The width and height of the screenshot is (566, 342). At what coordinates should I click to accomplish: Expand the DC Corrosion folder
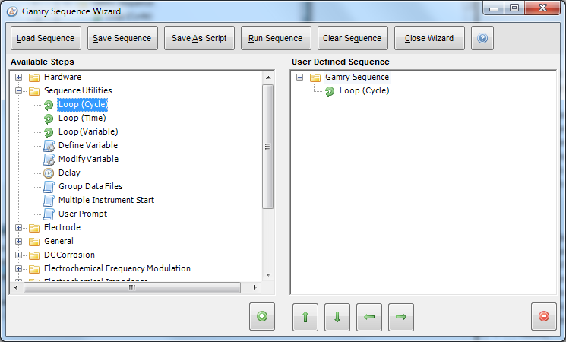(19, 255)
